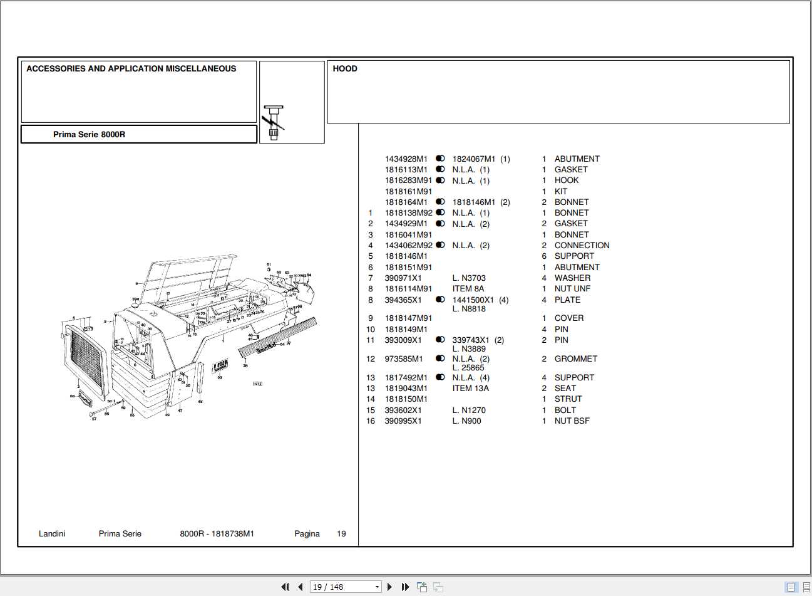Click the ACCESSORIES AND APPLICATION MISCELLANEOUS heading
This screenshot has width=812, height=596.
131,69
